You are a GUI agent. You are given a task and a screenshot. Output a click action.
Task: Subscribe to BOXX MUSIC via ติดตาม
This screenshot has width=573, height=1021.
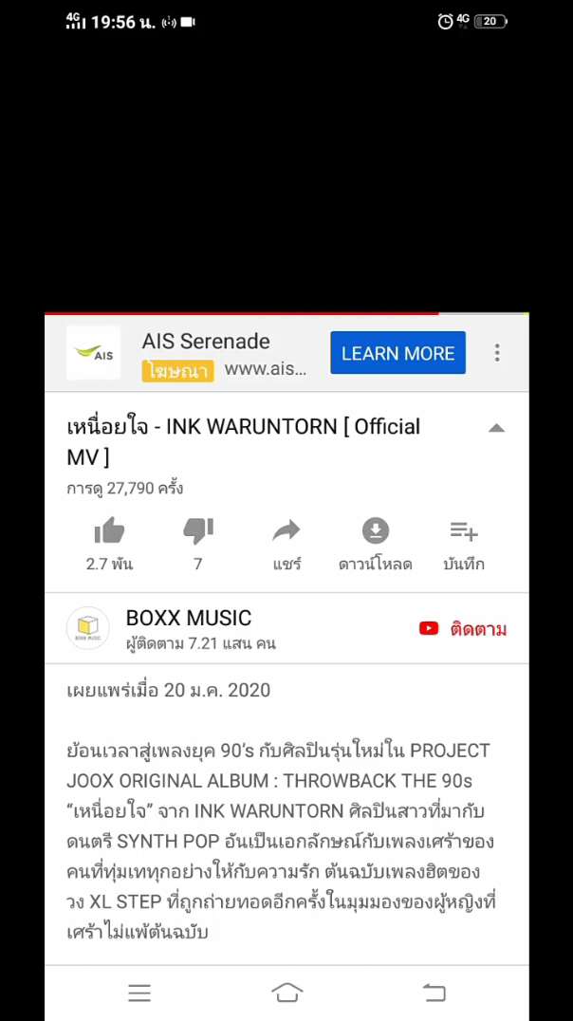click(463, 629)
